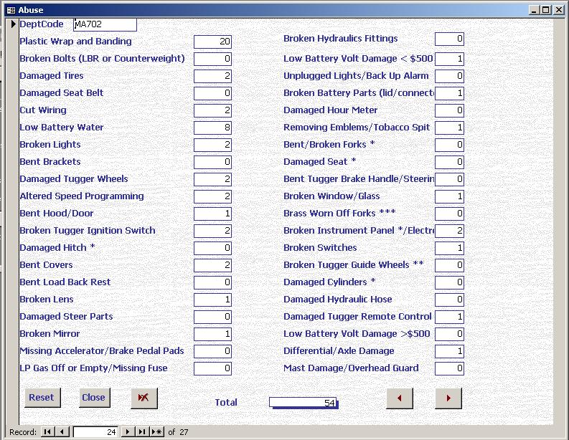Screen dimensions: 569x440
Task: Edit Broken Battery Parts value box
Action: 449,93
